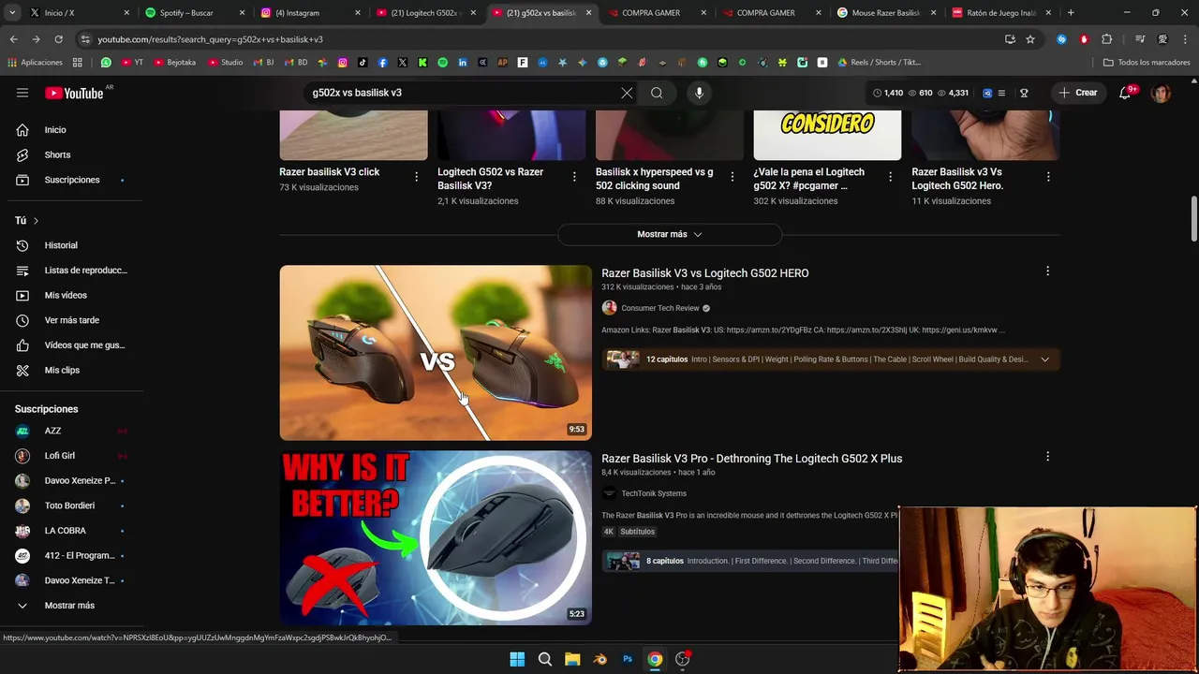Viewport: 1199px width, 674px height.
Task: Go back in browser history
Action: point(13,39)
